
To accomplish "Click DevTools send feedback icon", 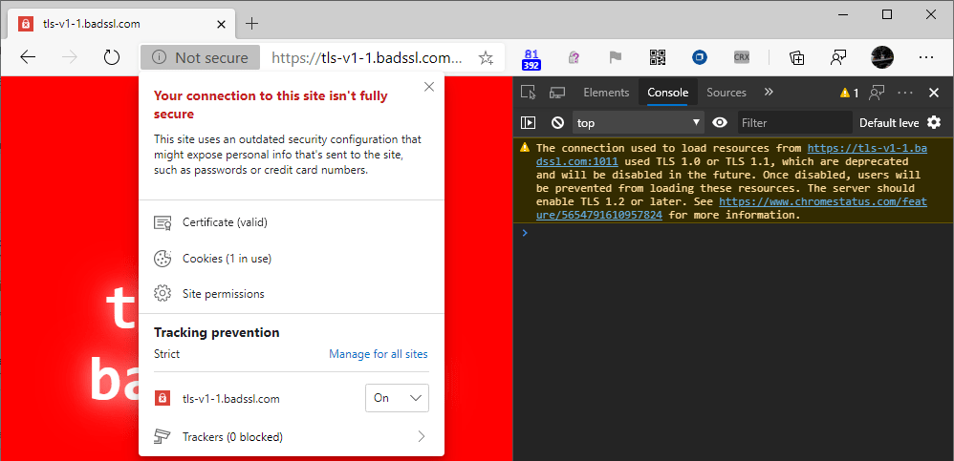I will [877, 93].
